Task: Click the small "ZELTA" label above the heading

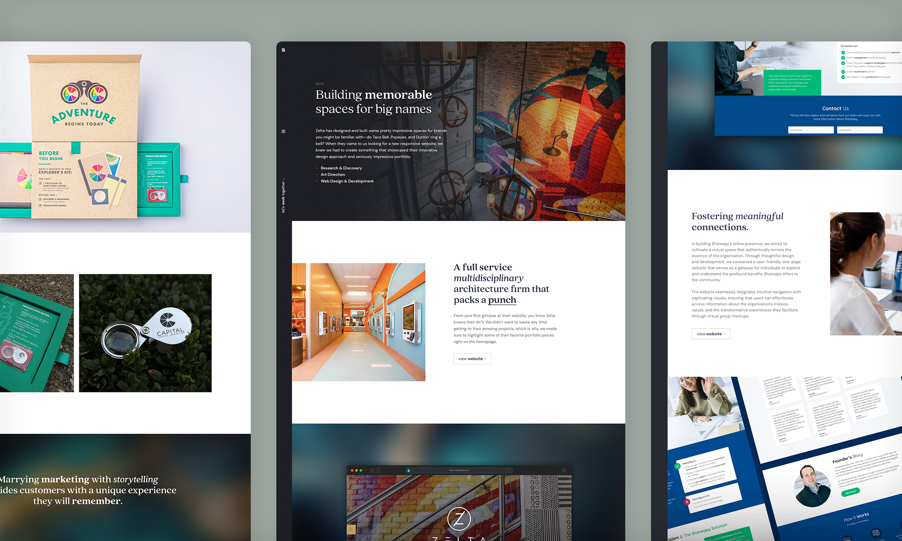Action: click(x=319, y=84)
